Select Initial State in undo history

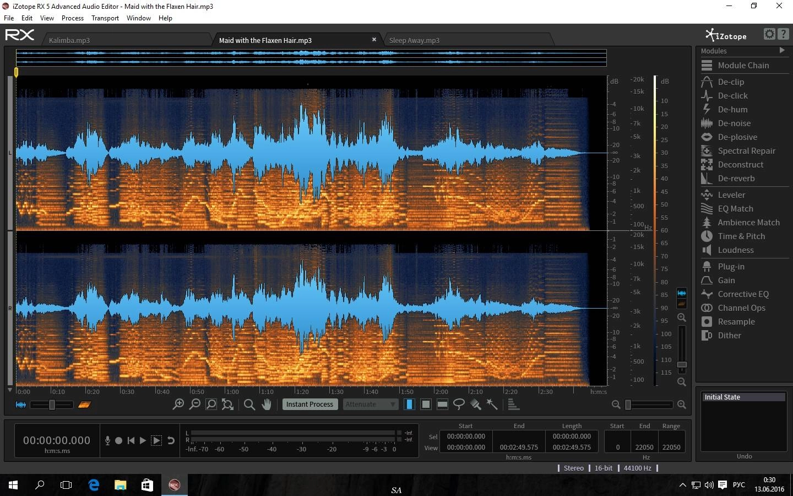743,397
